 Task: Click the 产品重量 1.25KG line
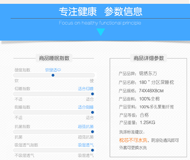137,123
